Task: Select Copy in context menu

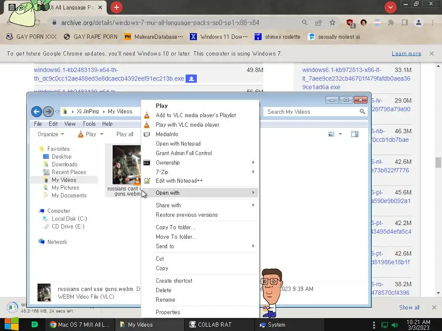Action: point(200,269)
